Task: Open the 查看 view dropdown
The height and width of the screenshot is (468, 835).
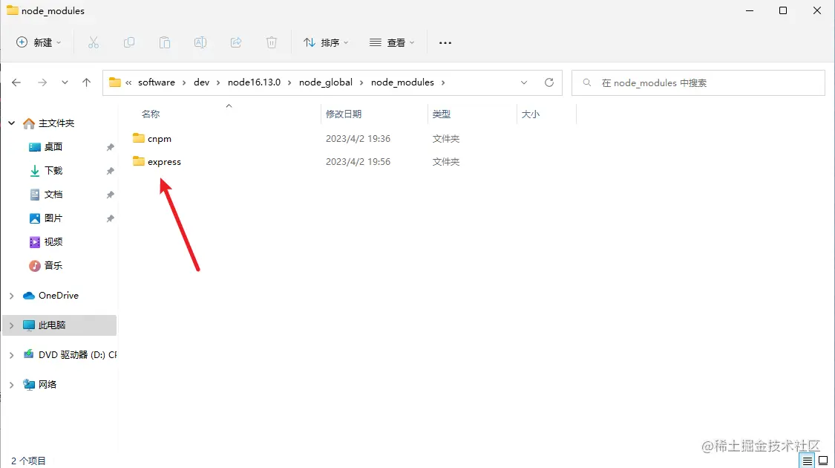Action: [392, 42]
